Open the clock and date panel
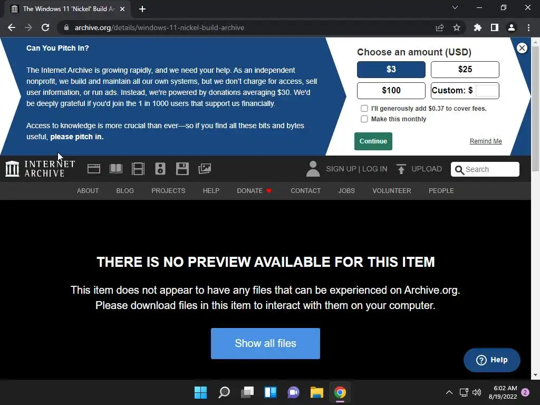 coord(503,392)
